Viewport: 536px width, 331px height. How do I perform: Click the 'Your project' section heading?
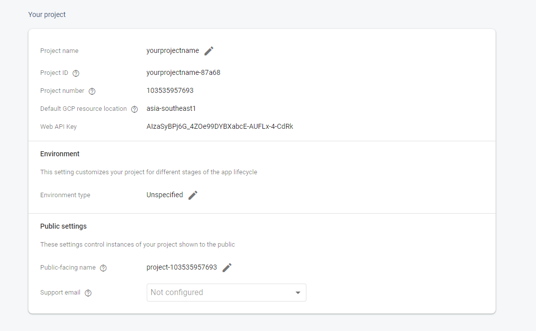47,14
